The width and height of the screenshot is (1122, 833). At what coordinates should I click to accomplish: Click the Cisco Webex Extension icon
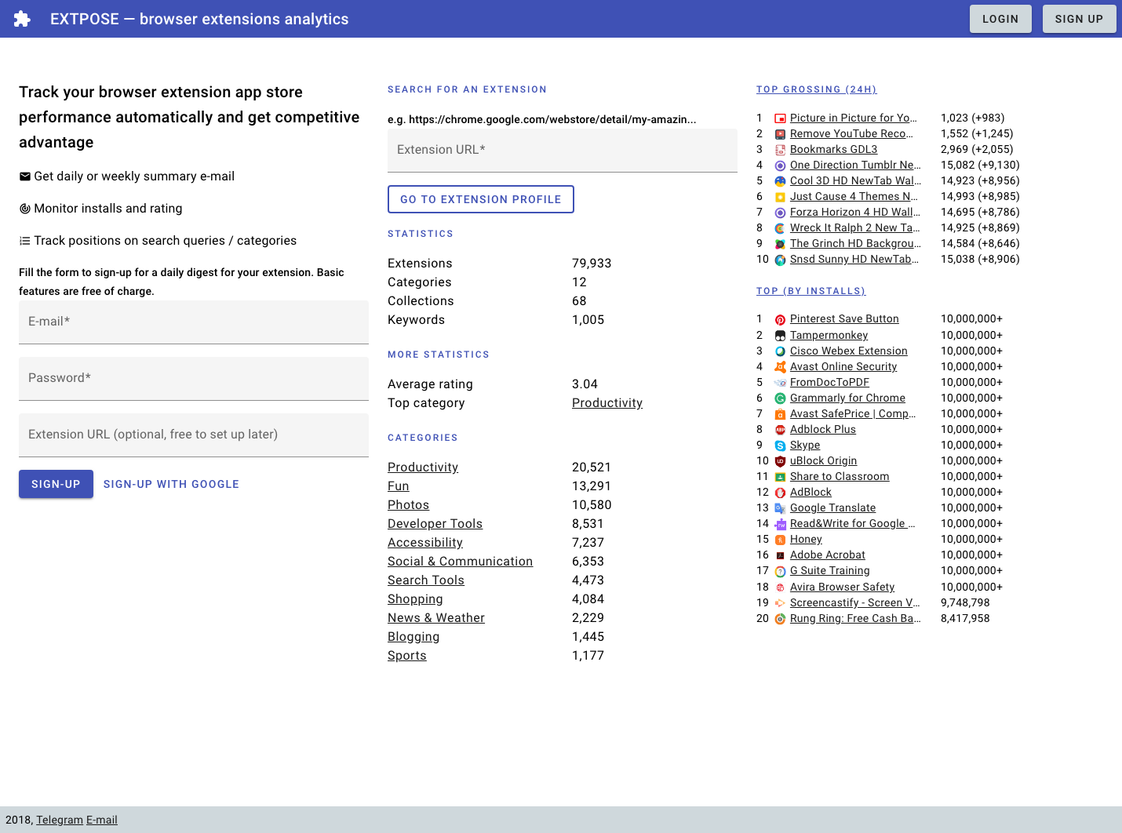pos(780,351)
